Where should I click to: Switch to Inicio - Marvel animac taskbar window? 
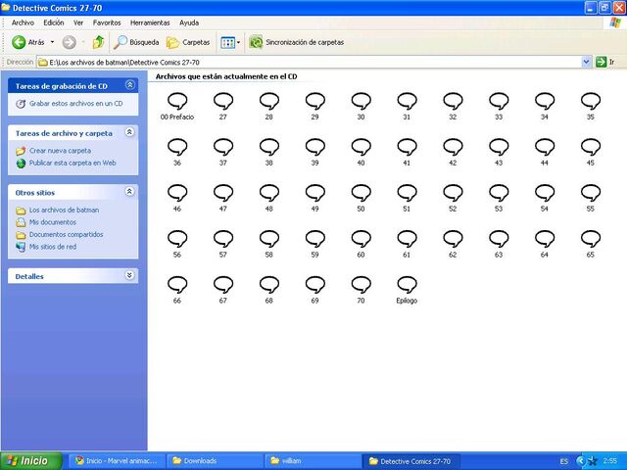click(x=117, y=461)
